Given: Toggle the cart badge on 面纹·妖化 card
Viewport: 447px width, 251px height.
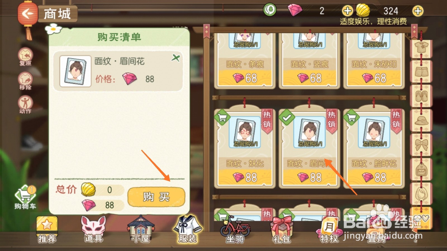Looking at the screenshot, I should 222,117.
